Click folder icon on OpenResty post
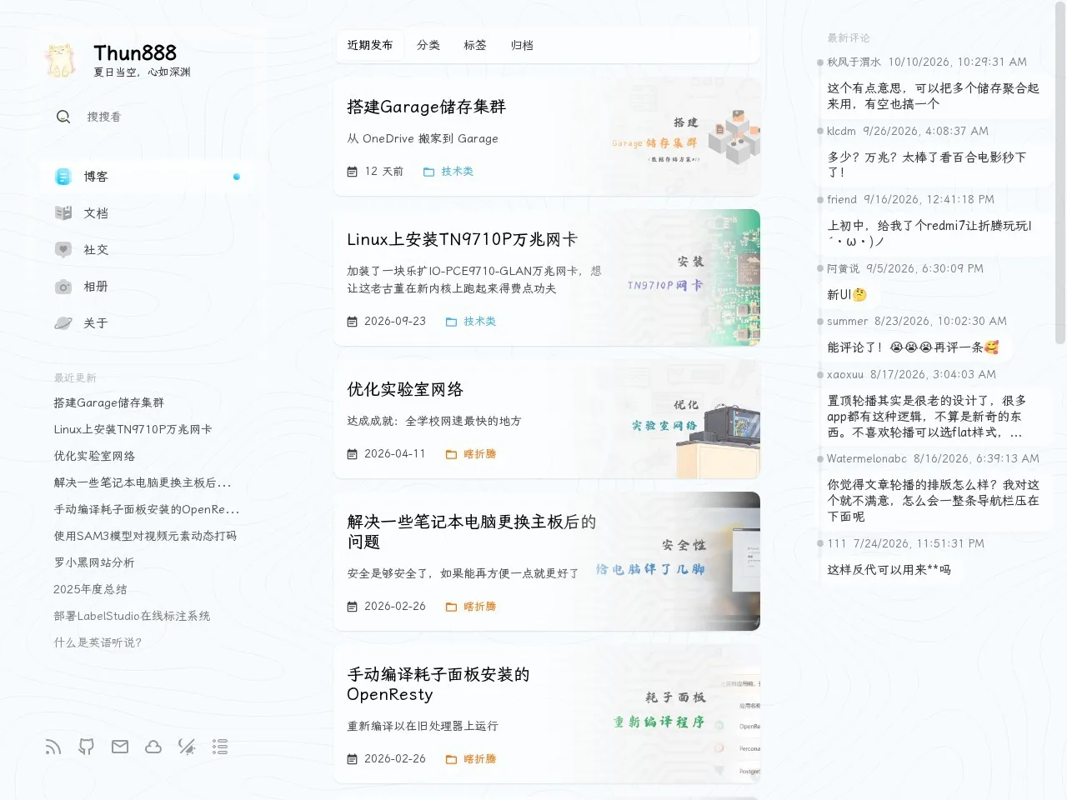This screenshot has width=1067, height=800. [451, 759]
